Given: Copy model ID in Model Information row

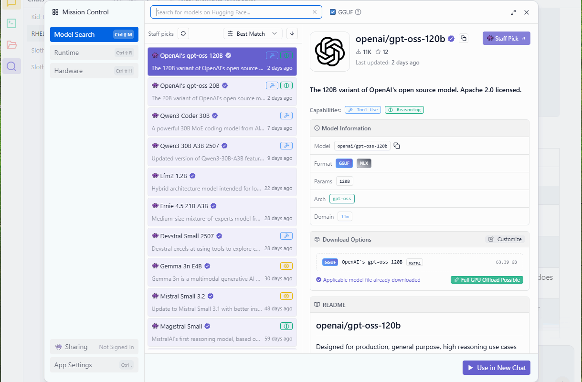Looking at the screenshot, I should tap(397, 146).
